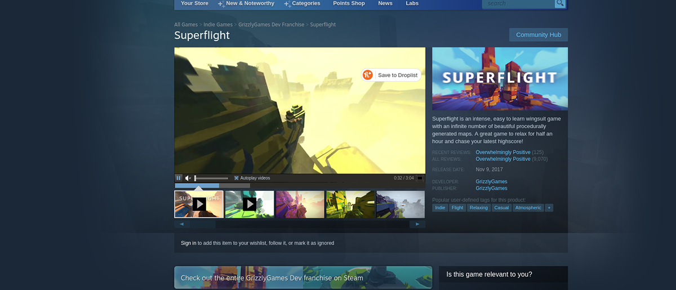Open the News tab
Viewport: 676px width, 290px height.
pyautogui.click(x=385, y=3)
